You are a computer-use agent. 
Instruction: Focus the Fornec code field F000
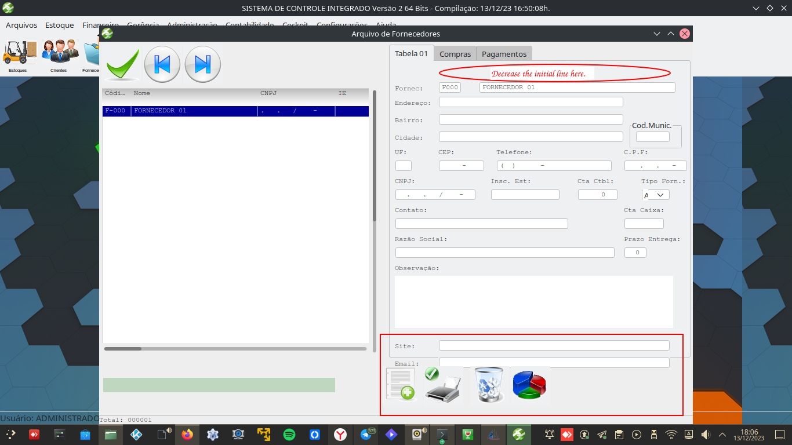[x=450, y=87]
